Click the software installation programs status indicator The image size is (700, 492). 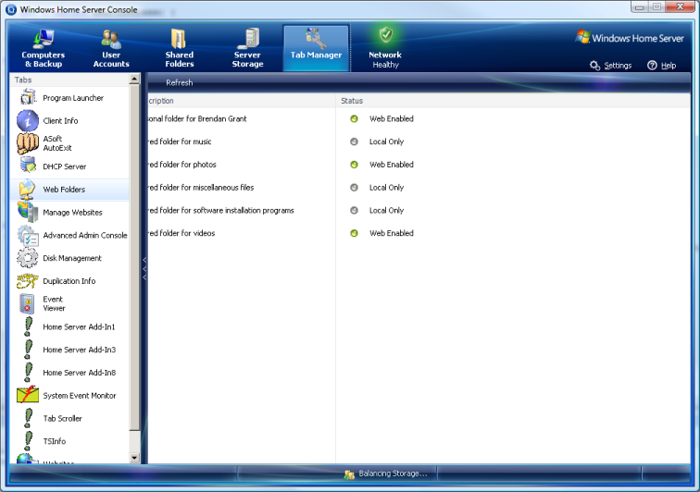coord(354,210)
